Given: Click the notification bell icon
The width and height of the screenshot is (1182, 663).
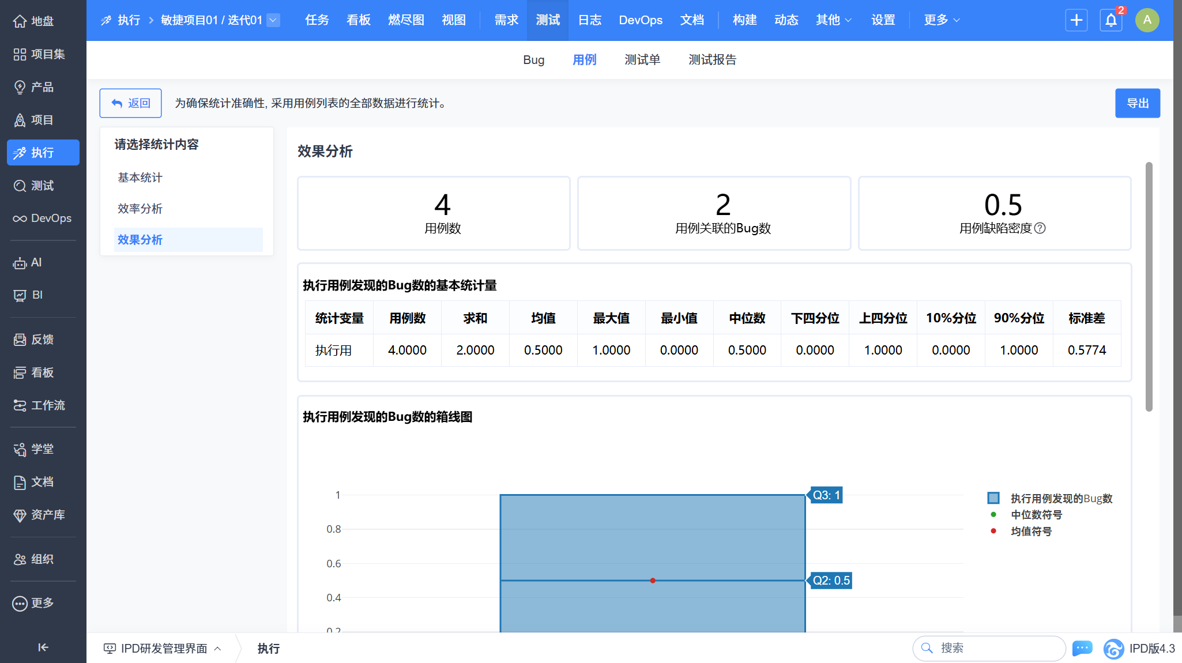Looking at the screenshot, I should click(1111, 20).
